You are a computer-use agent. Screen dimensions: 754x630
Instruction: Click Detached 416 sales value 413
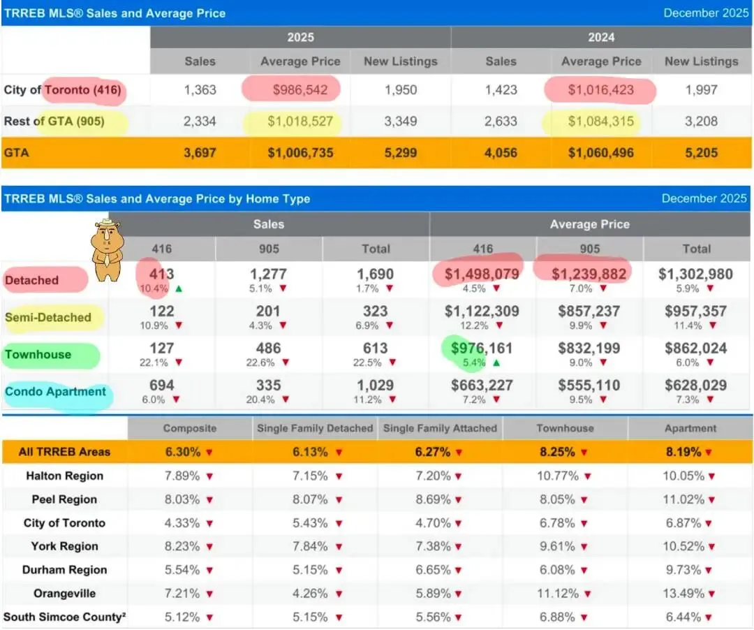coord(161,274)
